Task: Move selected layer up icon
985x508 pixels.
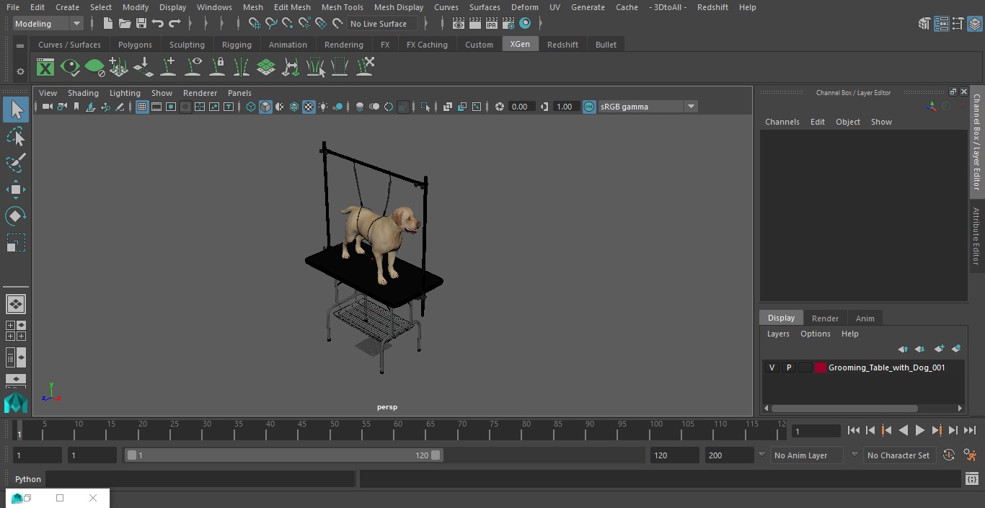Action: click(x=903, y=349)
